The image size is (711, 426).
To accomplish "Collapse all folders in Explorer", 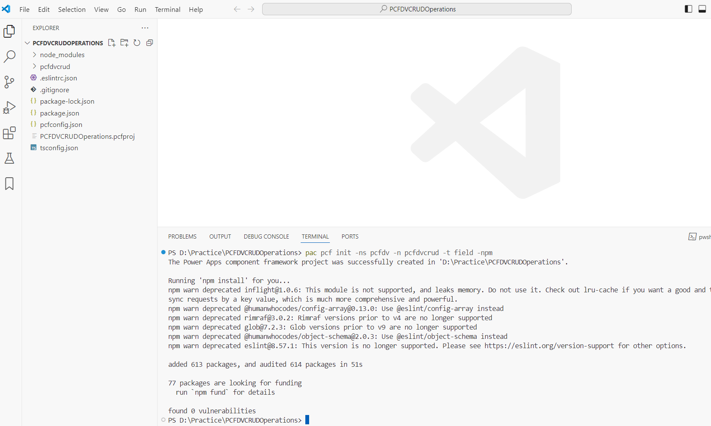I will 149,43.
